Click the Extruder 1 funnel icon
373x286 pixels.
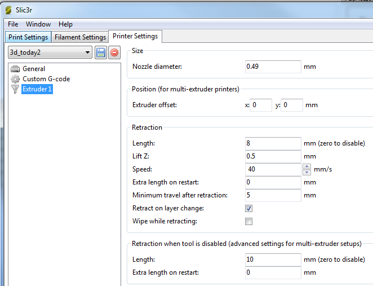[15, 89]
